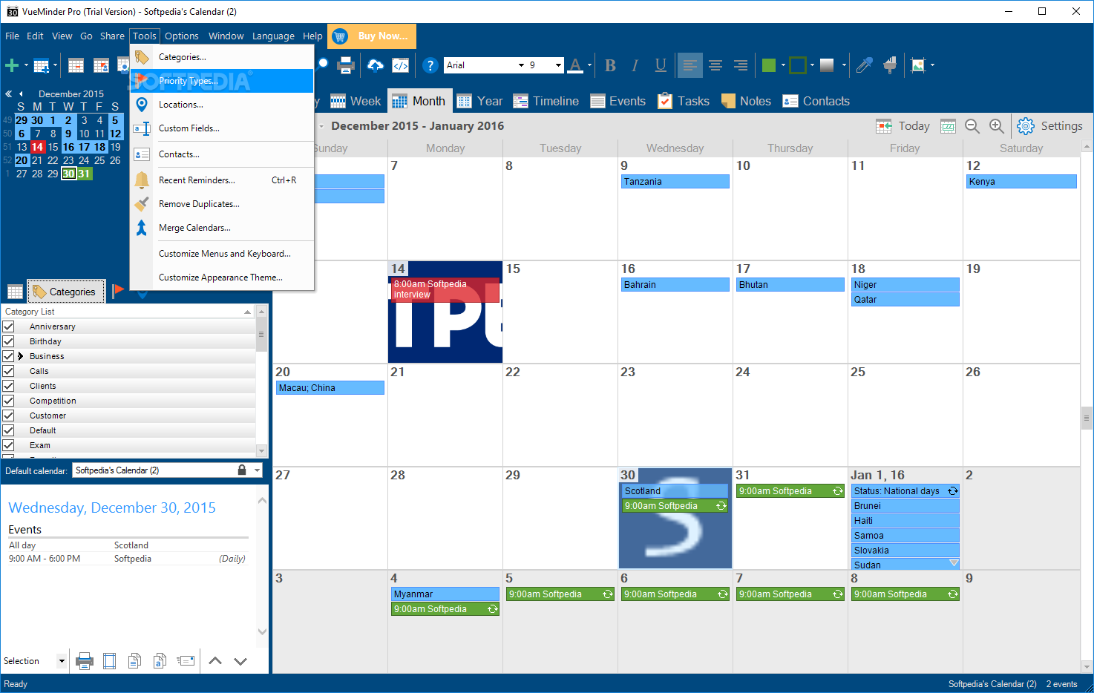Open calendar Settings button

click(x=1049, y=126)
